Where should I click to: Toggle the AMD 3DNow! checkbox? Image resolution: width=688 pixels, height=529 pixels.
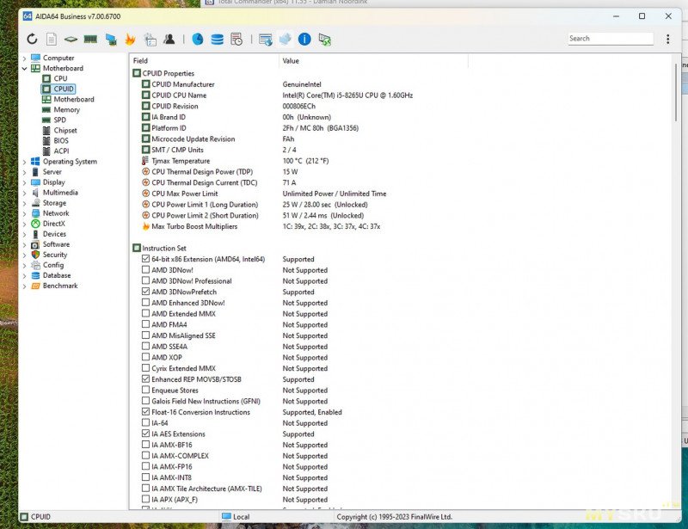[x=145, y=269]
